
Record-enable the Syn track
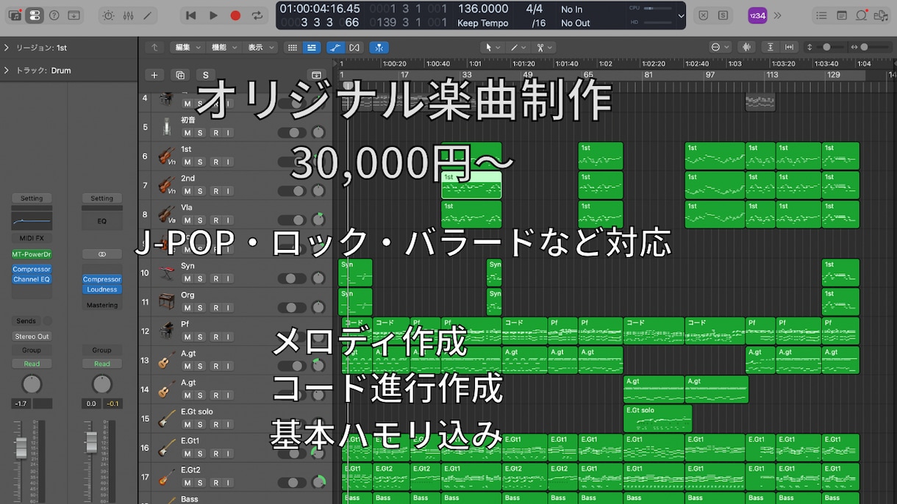pyautogui.click(x=215, y=278)
